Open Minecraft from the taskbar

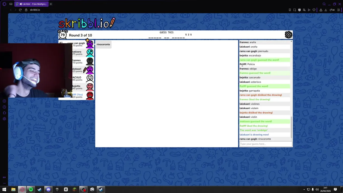(x=74, y=190)
